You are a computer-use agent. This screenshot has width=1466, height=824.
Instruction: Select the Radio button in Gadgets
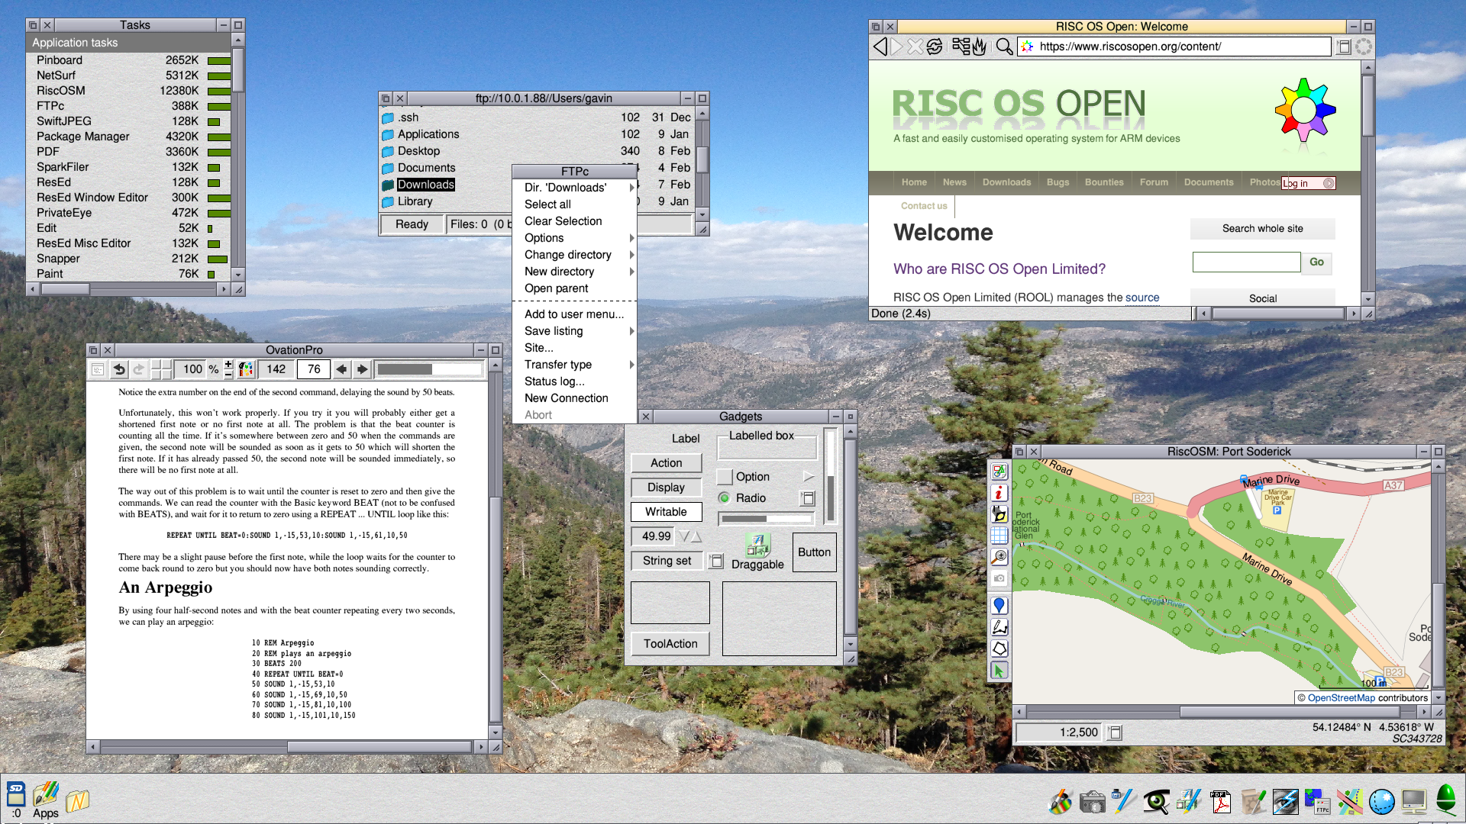(x=724, y=498)
